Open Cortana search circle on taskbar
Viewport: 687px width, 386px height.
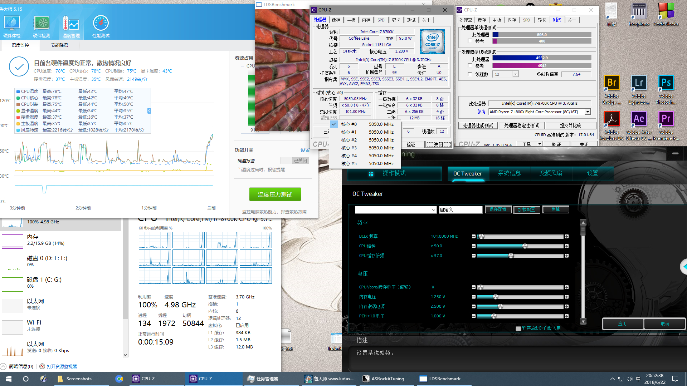click(26, 378)
